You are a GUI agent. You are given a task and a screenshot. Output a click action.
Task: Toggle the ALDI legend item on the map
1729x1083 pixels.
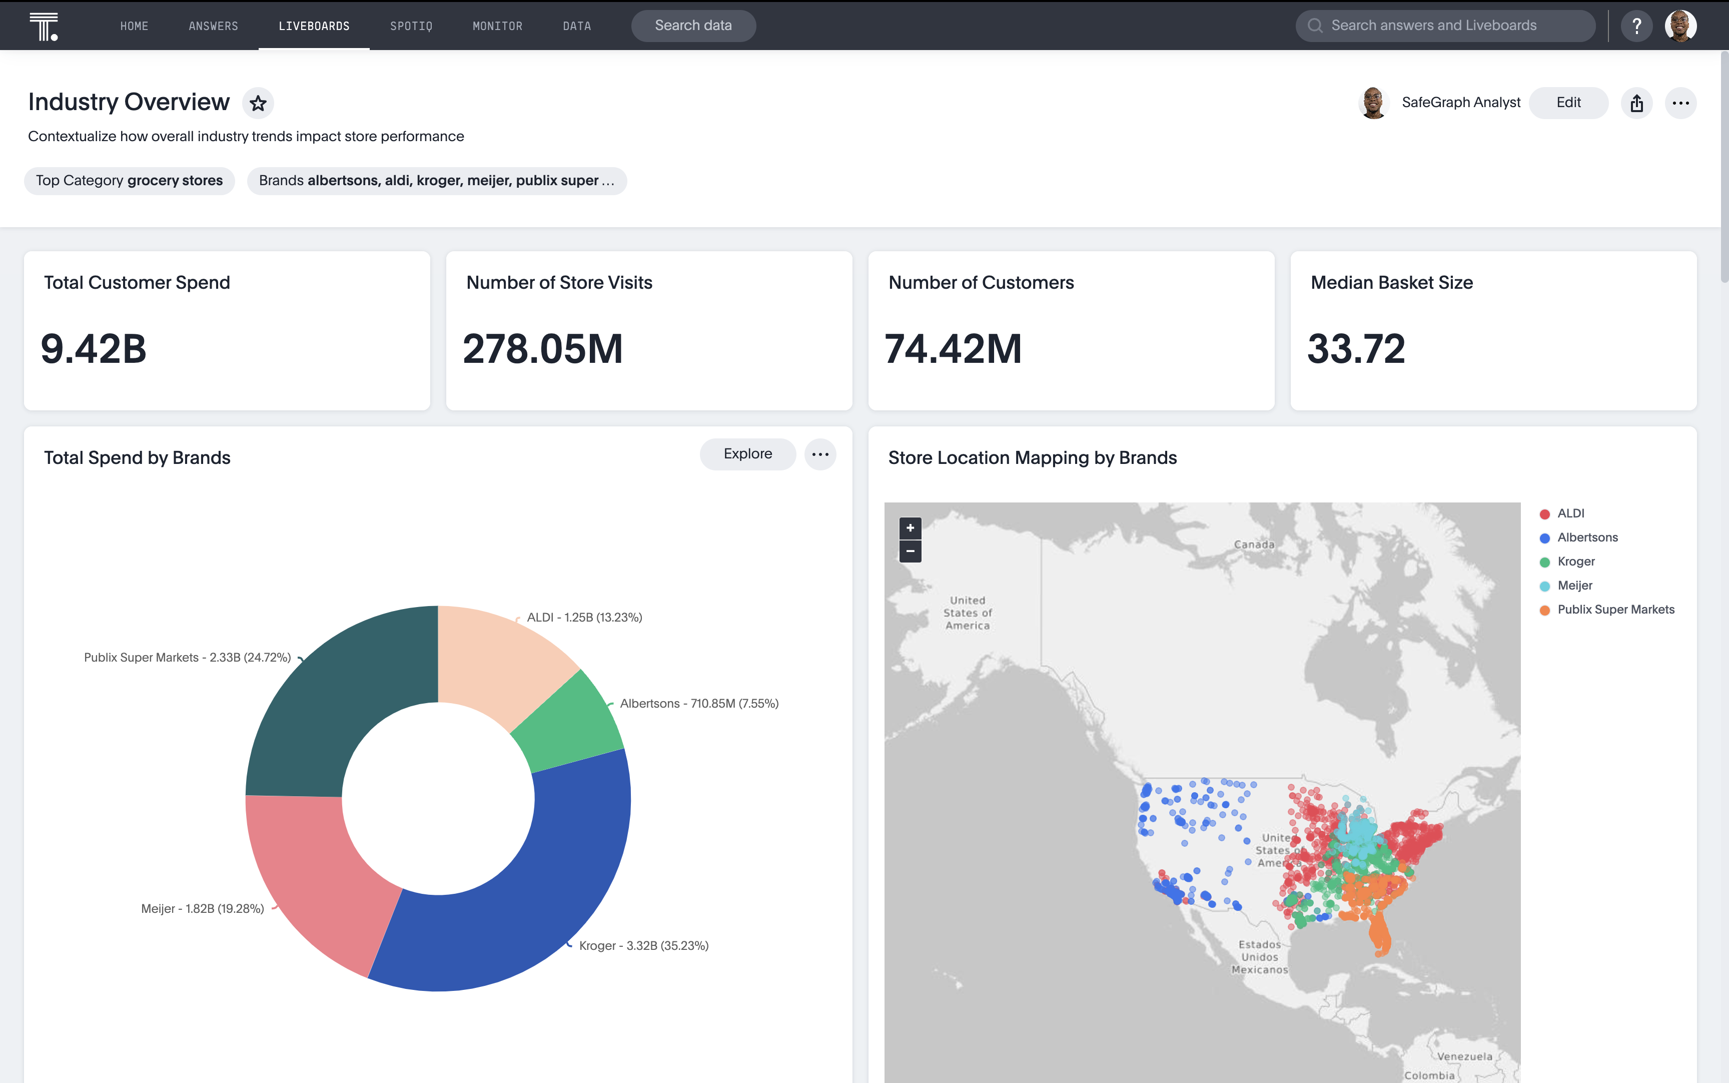tap(1570, 513)
